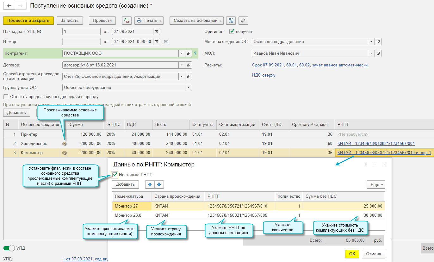
Task: Enable objects intended for rent checkbox
Action: point(6,97)
